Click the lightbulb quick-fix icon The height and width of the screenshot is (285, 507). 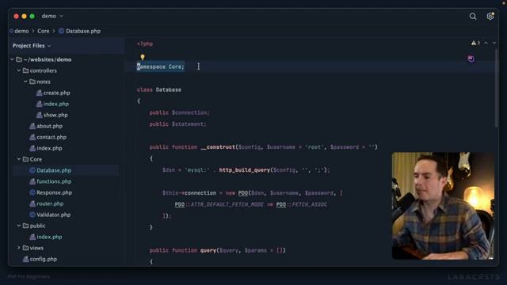click(143, 57)
